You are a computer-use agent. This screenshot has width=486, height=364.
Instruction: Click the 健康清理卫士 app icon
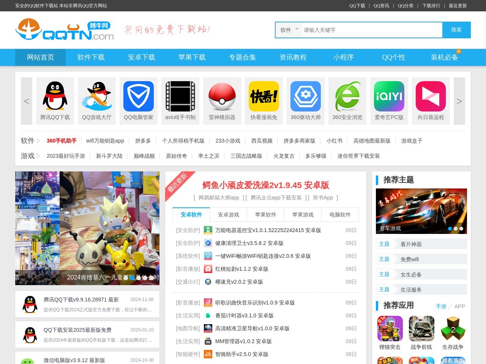[208, 243]
